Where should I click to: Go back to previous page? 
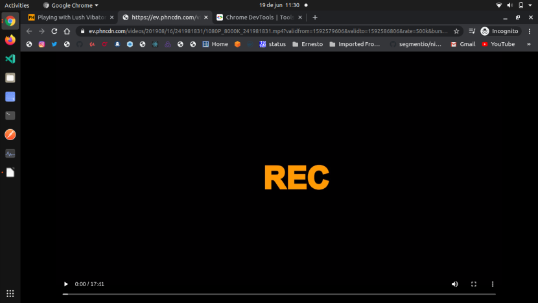(x=29, y=31)
